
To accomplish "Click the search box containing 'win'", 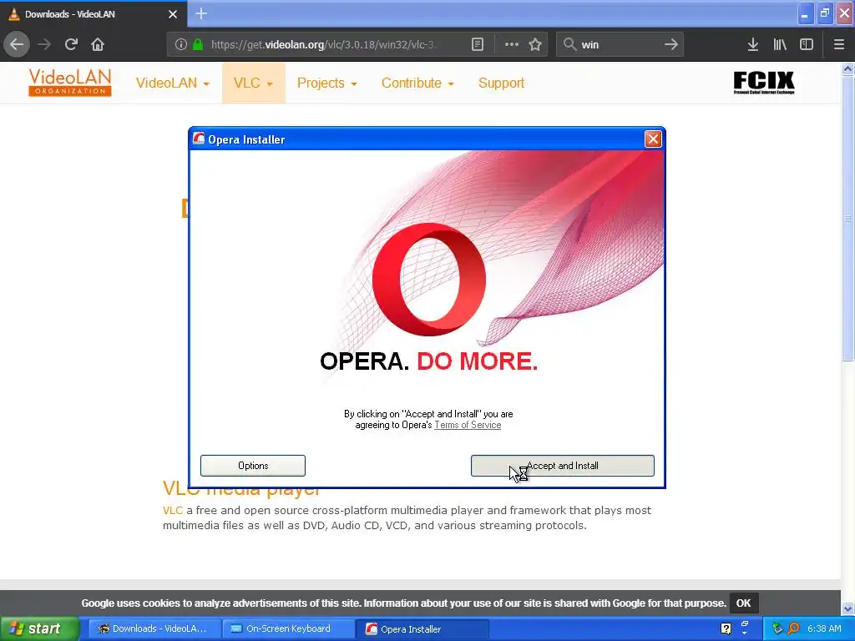I will click(x=620, y=44).
